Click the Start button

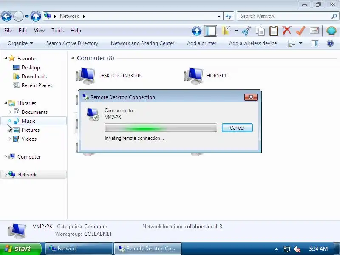click(x=20, y=249)
